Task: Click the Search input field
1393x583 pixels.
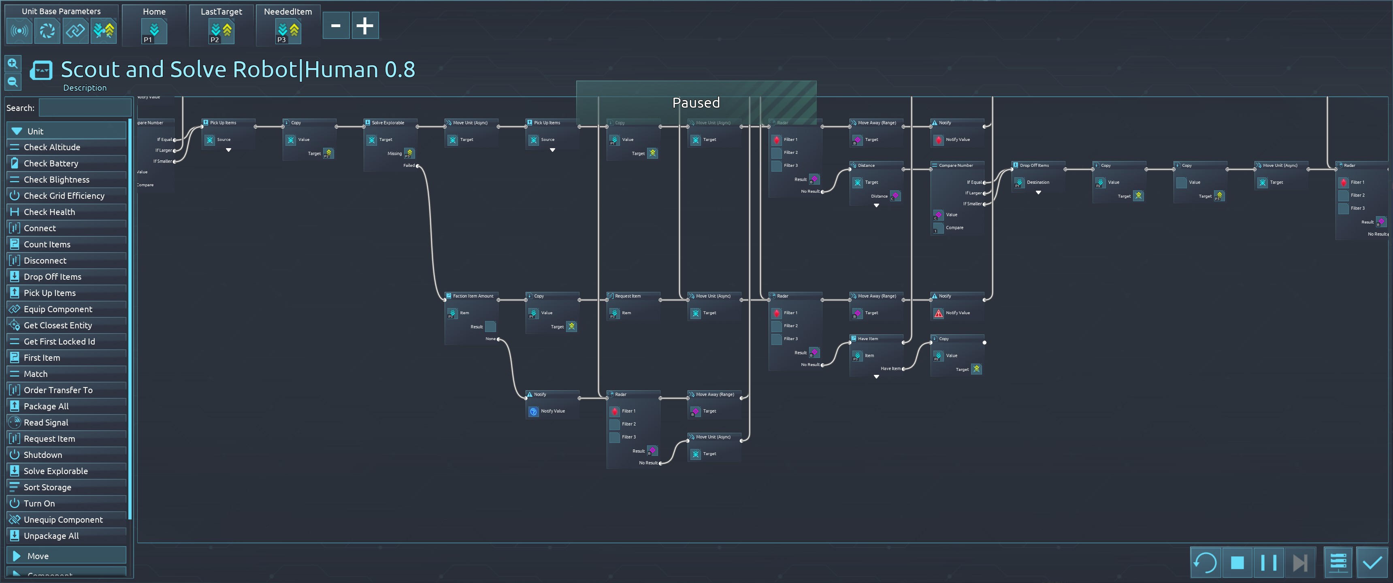Action: click(x=85, y=108)
